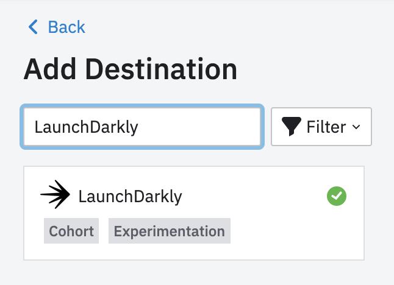This screenshot has width=394, height=285.
Task: Focus the destination search field
Action: point(143,127)
